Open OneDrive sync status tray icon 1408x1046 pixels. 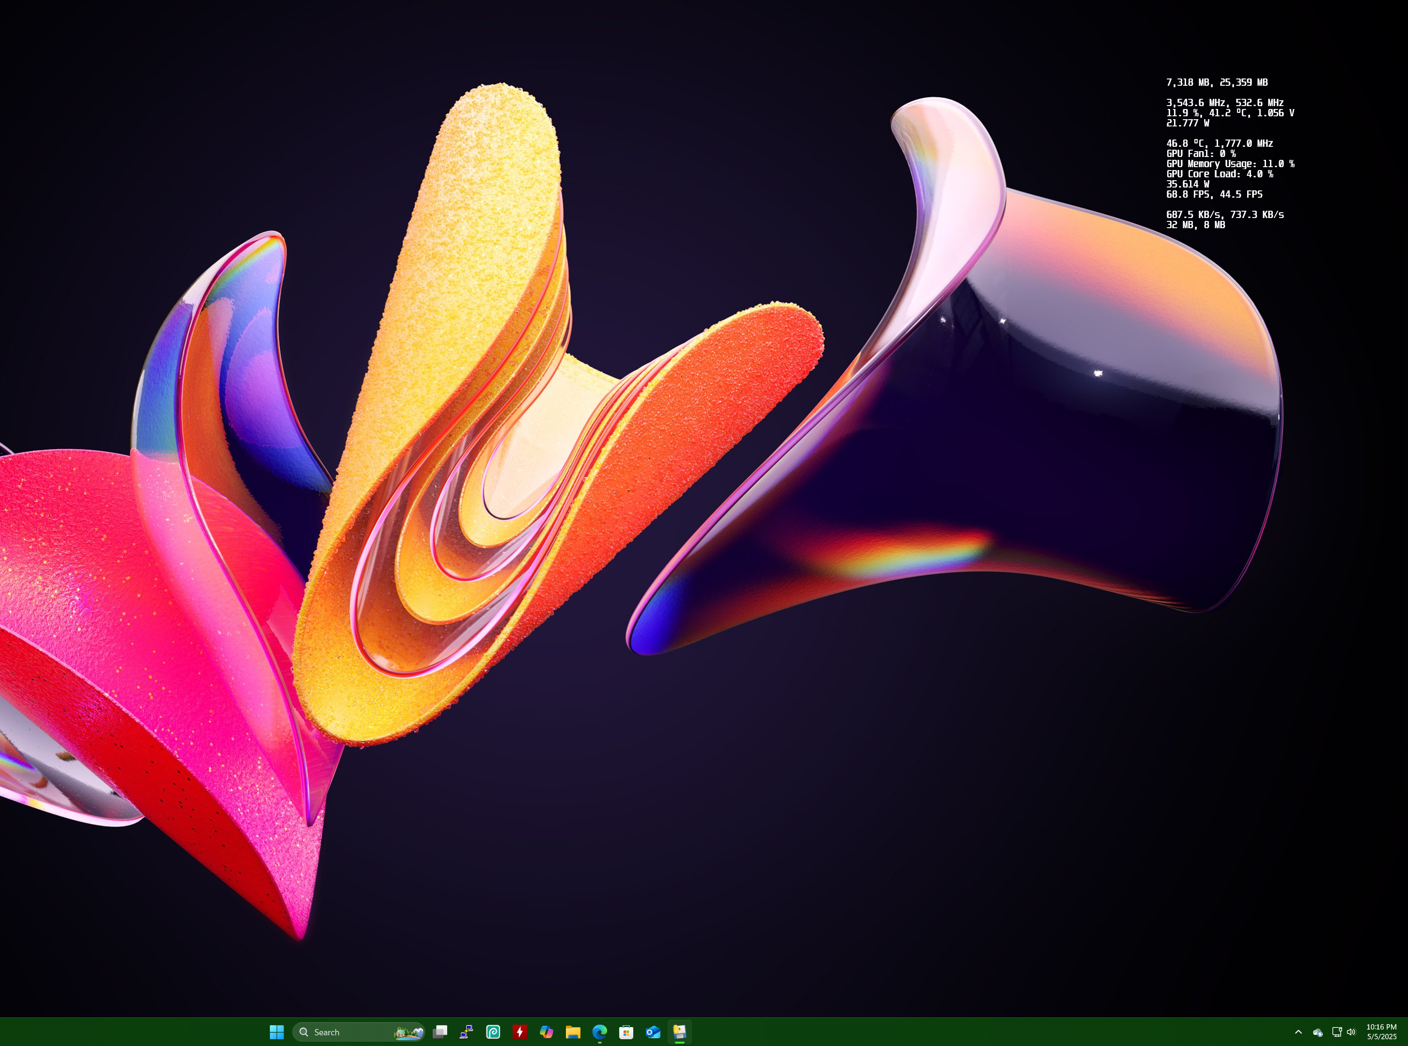tap(1317, 1033)
